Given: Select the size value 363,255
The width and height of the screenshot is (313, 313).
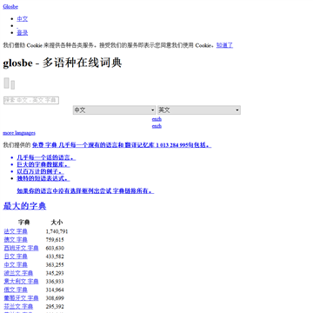Looking at the screenshot, I should click(x=55, y=265).
